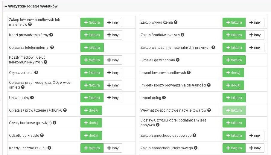Viewport: 271px width, 155px height.
Task: Click help icon beside Opłata za telefon/internet
Action: 52,47
